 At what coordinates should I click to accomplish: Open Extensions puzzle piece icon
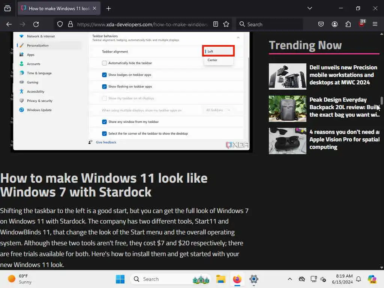point(348,24)
